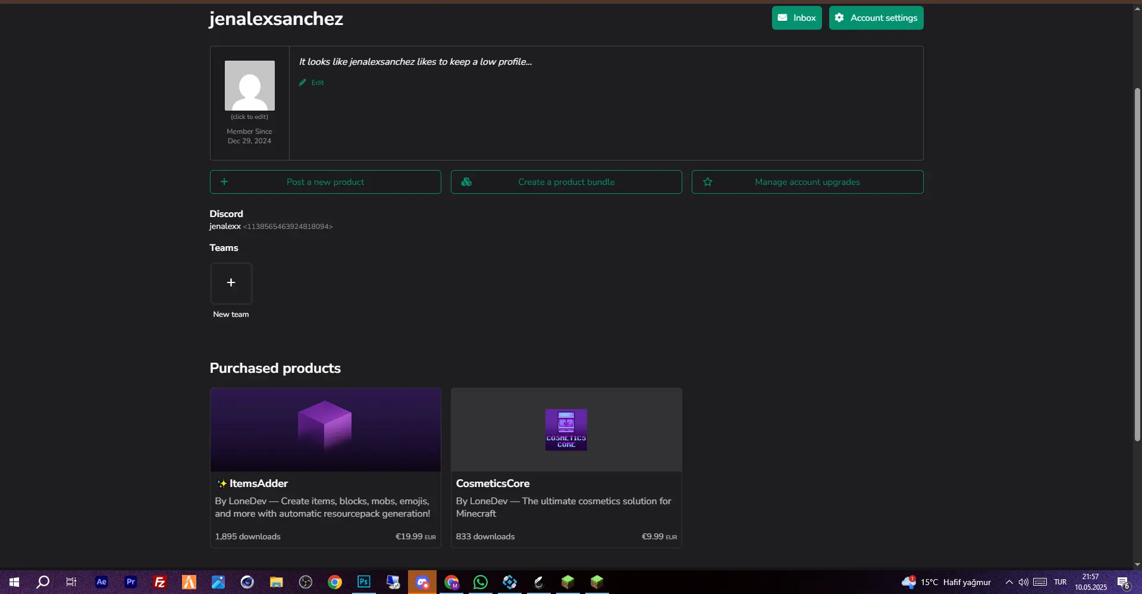Open the Inbox
Image resolution: width=1142 pixels, height=594 pixels.
(796, 18)
